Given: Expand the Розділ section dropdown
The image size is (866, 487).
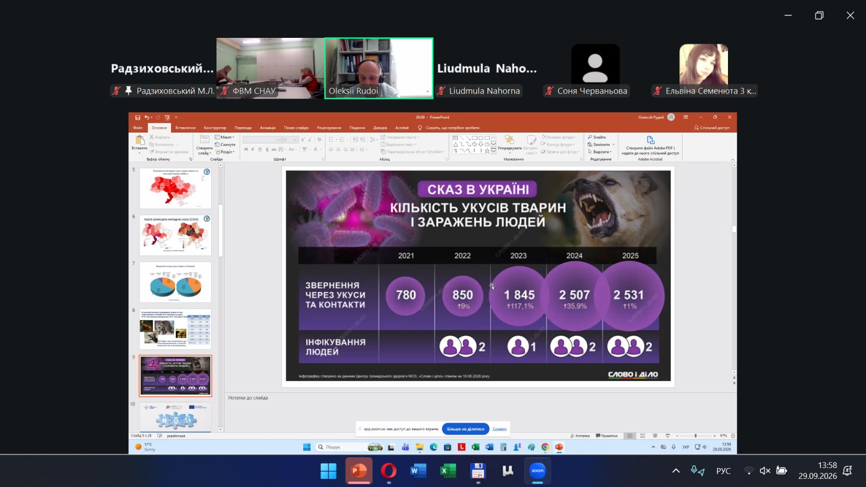Looking at the screenshot, I should (225, 152).
